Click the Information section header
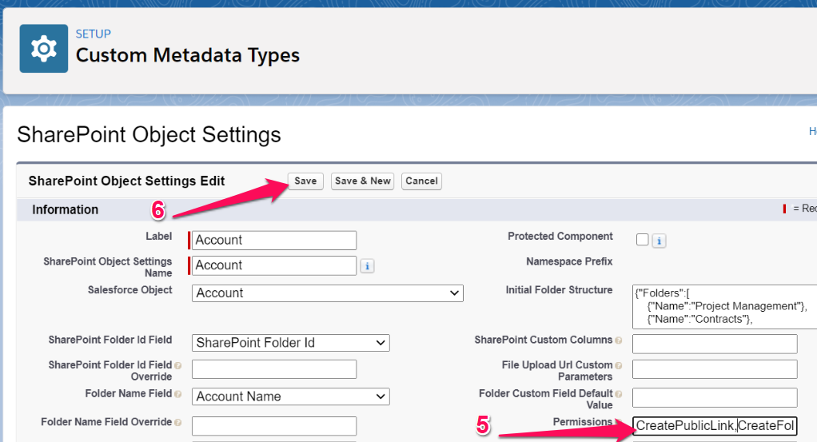Image resolution: width=817 pixels, height=442 pixels. (65, 209)
